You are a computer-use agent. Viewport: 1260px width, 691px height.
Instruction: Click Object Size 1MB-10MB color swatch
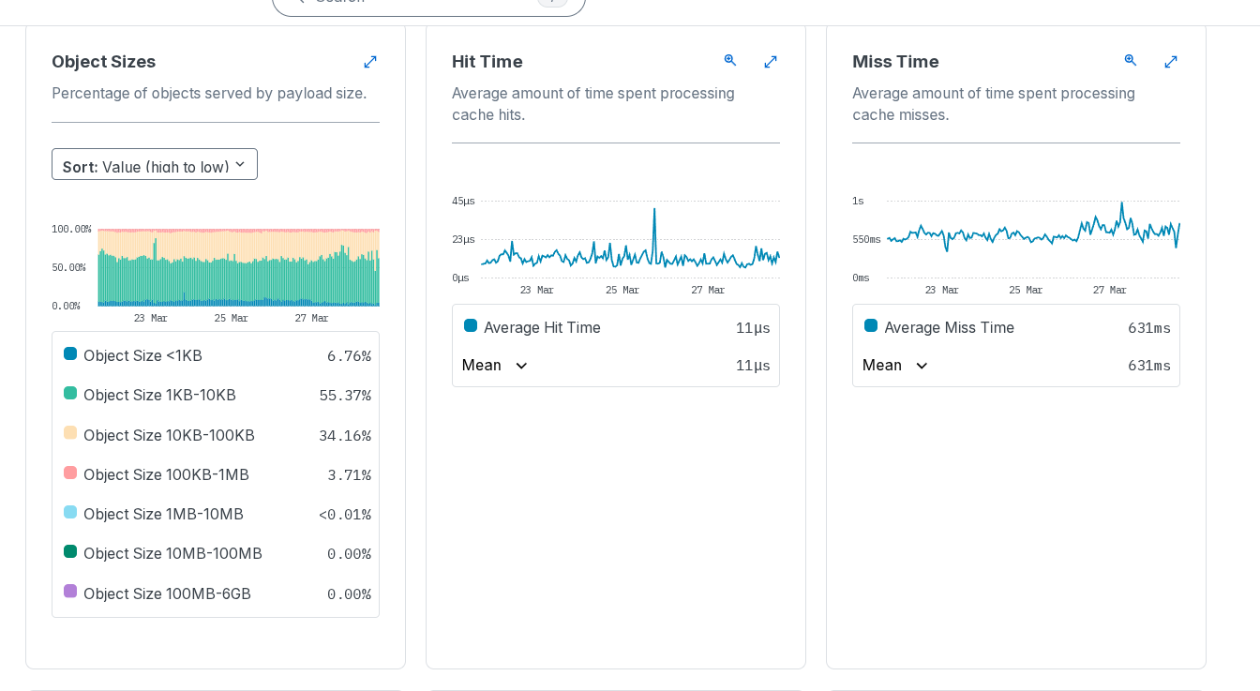coord(70,513)
